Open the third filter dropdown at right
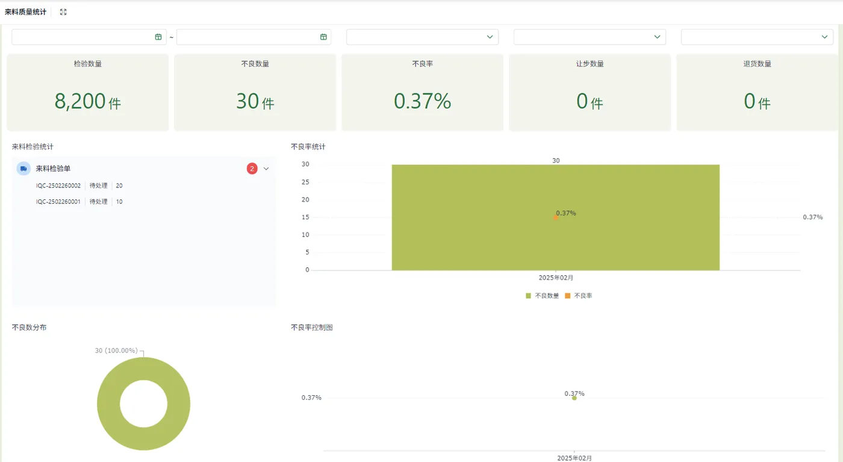843x462 pixels. [x=757, y=37]
